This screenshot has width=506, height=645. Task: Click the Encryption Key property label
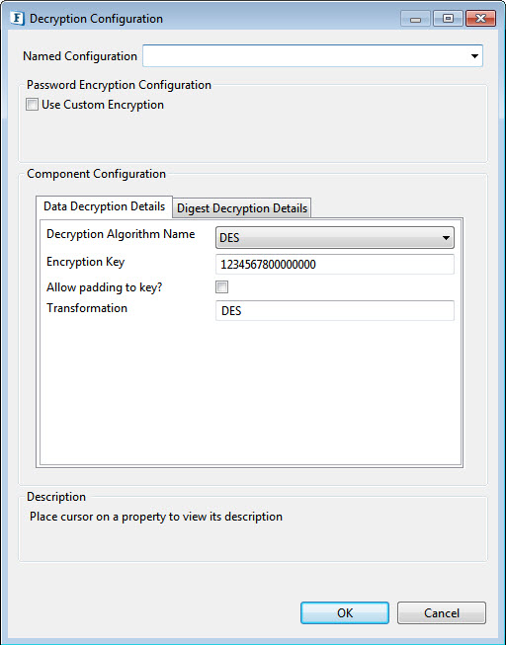coord(86,262)
